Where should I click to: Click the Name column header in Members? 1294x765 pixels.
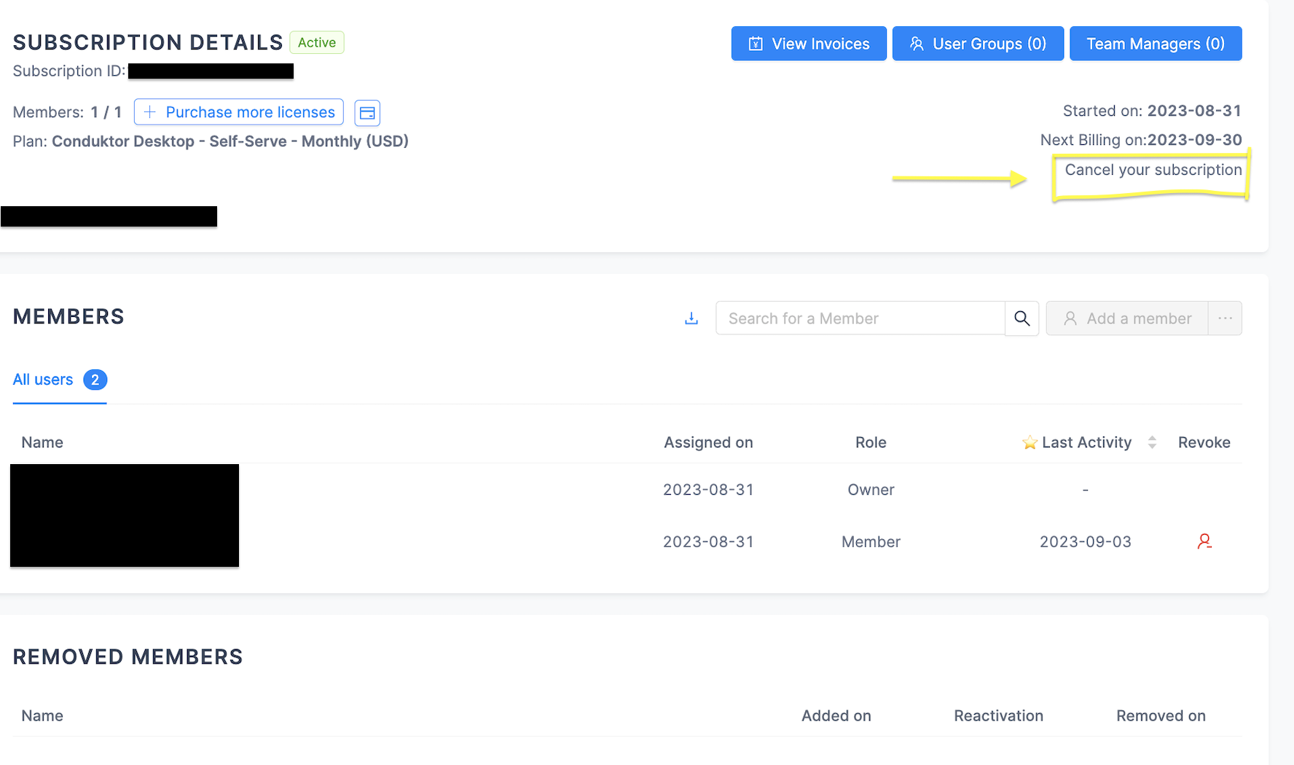pyautogui.click(x=42, y=442)
